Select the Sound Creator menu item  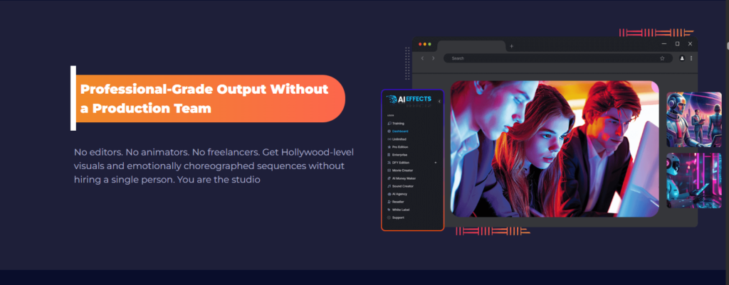tap(400, 186)
